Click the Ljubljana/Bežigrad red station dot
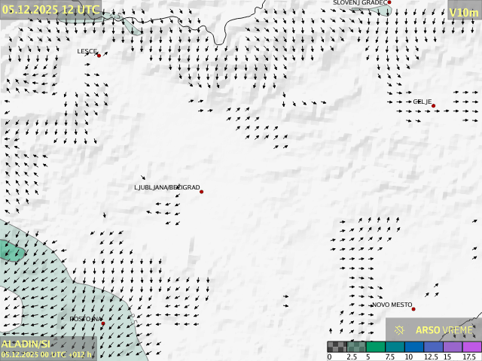Screen dimensions: 482x361 pos(201,192)
